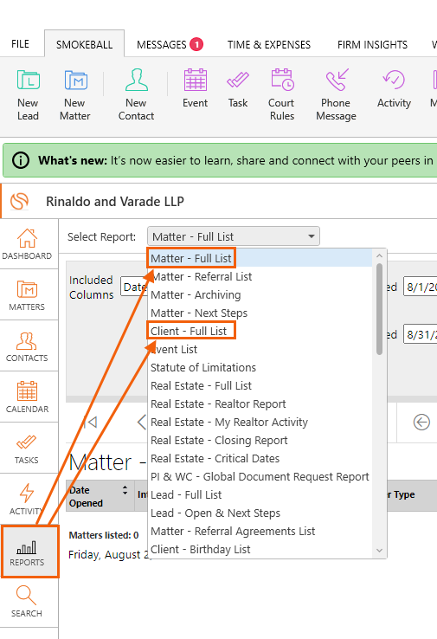Click the report list scroll up arrow
Viewport: 437px width, 639px height.
click(x=379, y=255)
